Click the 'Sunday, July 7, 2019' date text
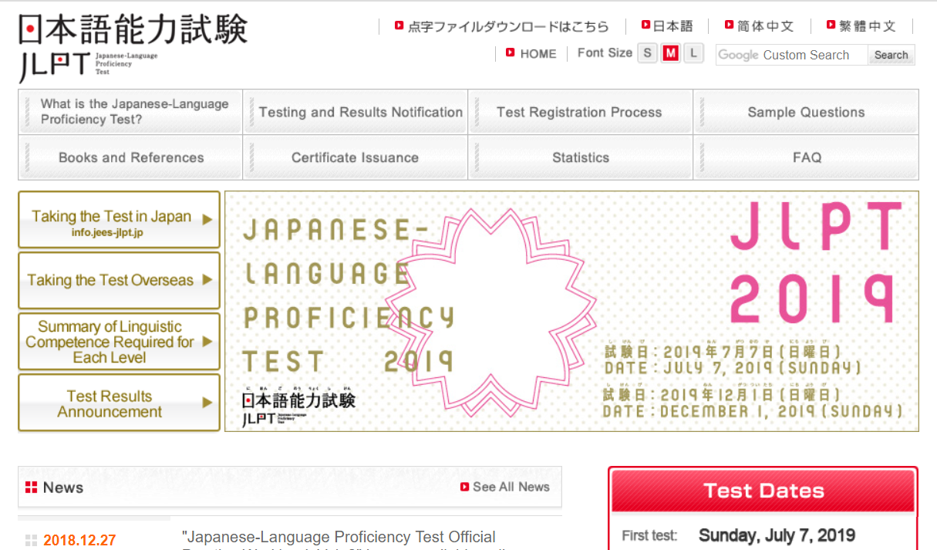The width and height of the screenshot is (937, 550). pyautogui.click(x=777, y=535)
